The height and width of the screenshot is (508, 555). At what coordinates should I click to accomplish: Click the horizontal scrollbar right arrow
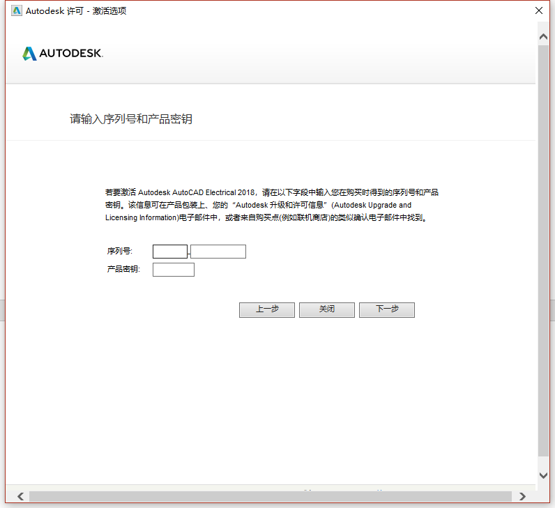[522, 496]
